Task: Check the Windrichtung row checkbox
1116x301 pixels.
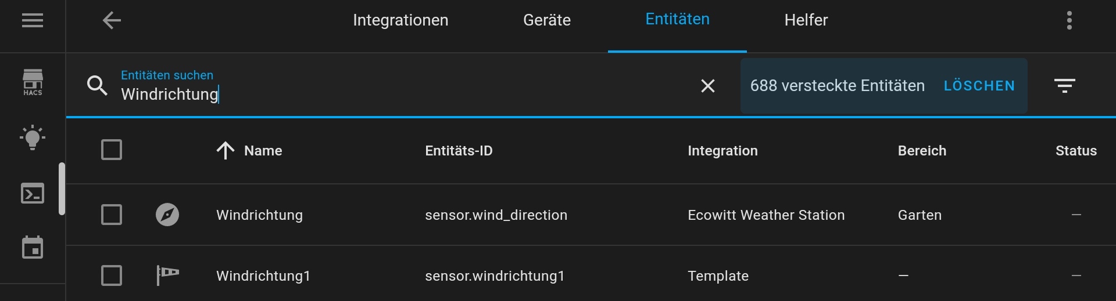Action: click(112, 215)
